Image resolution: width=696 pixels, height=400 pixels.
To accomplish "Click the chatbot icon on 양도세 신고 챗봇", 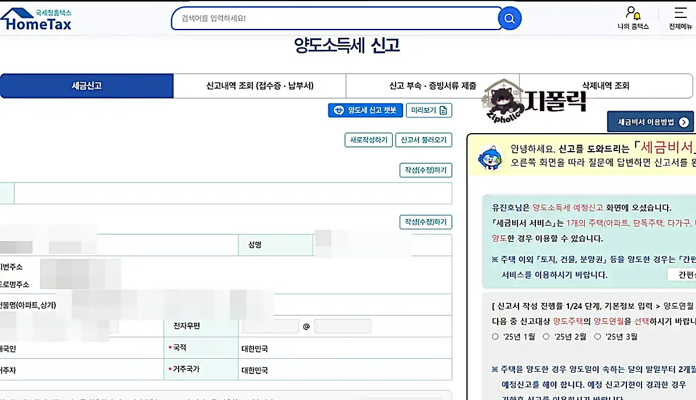I will click(x=338, y=110).
